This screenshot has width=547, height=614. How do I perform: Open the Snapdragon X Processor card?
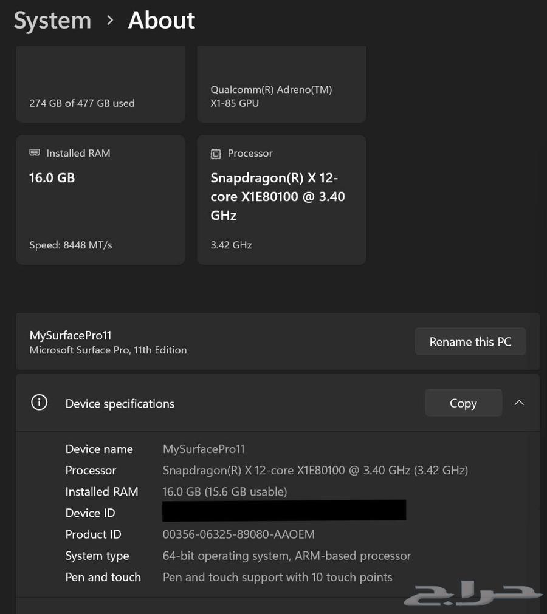(x=281, y=199)
